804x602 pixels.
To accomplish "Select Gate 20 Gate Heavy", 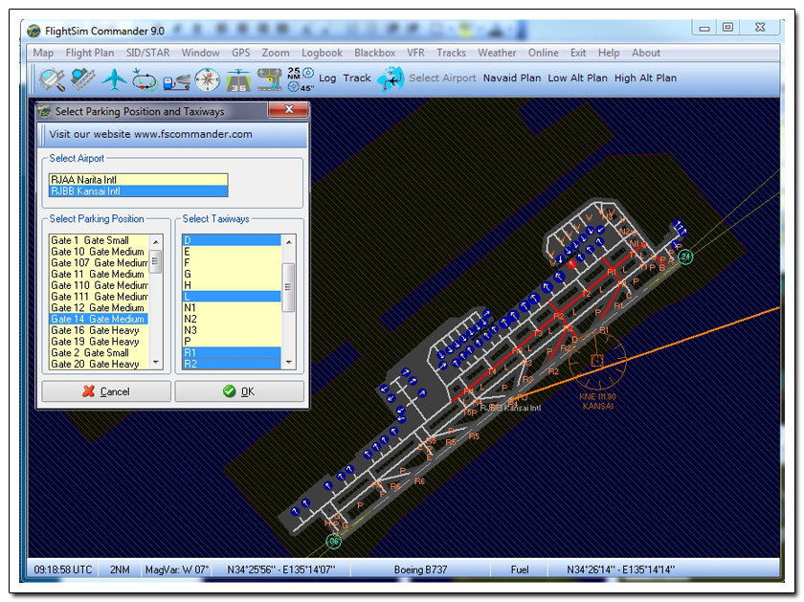I will (99, 364).
